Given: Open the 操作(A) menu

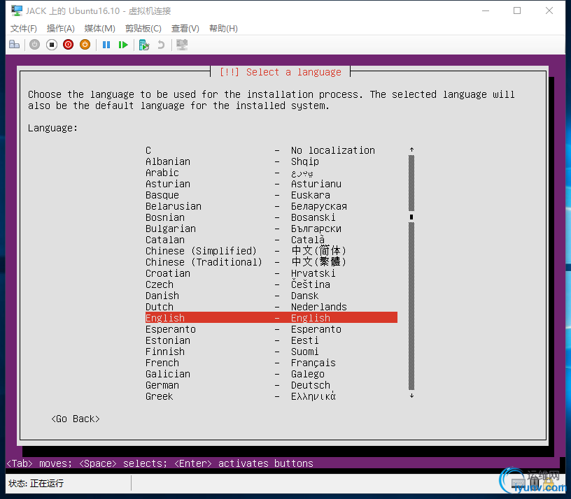Looking at the screenshot, I should tap(60, 29).
